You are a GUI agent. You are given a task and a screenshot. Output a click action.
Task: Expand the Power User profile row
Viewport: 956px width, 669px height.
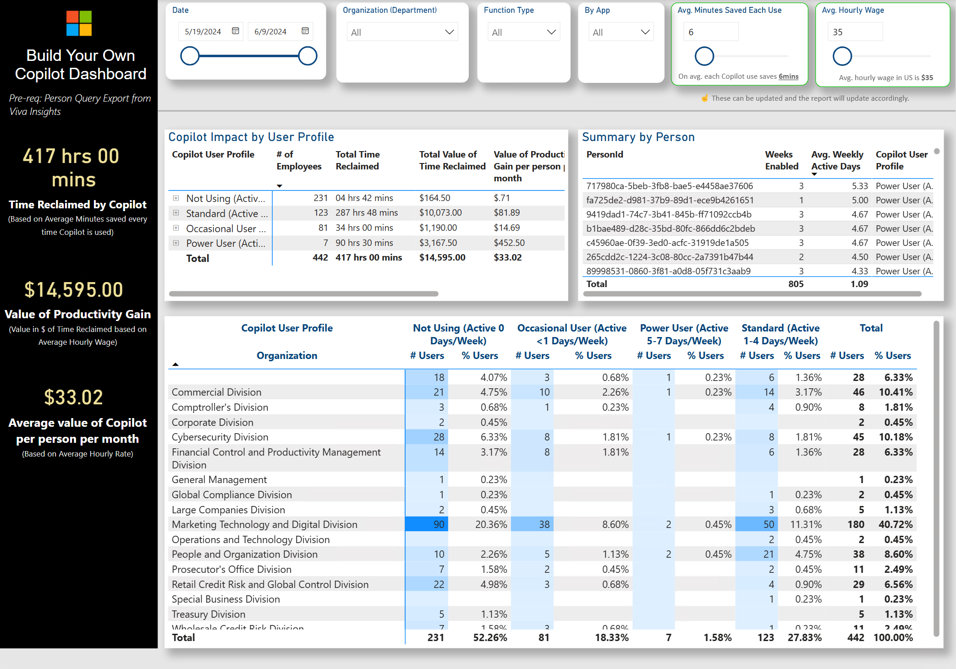tap(176, 243)
